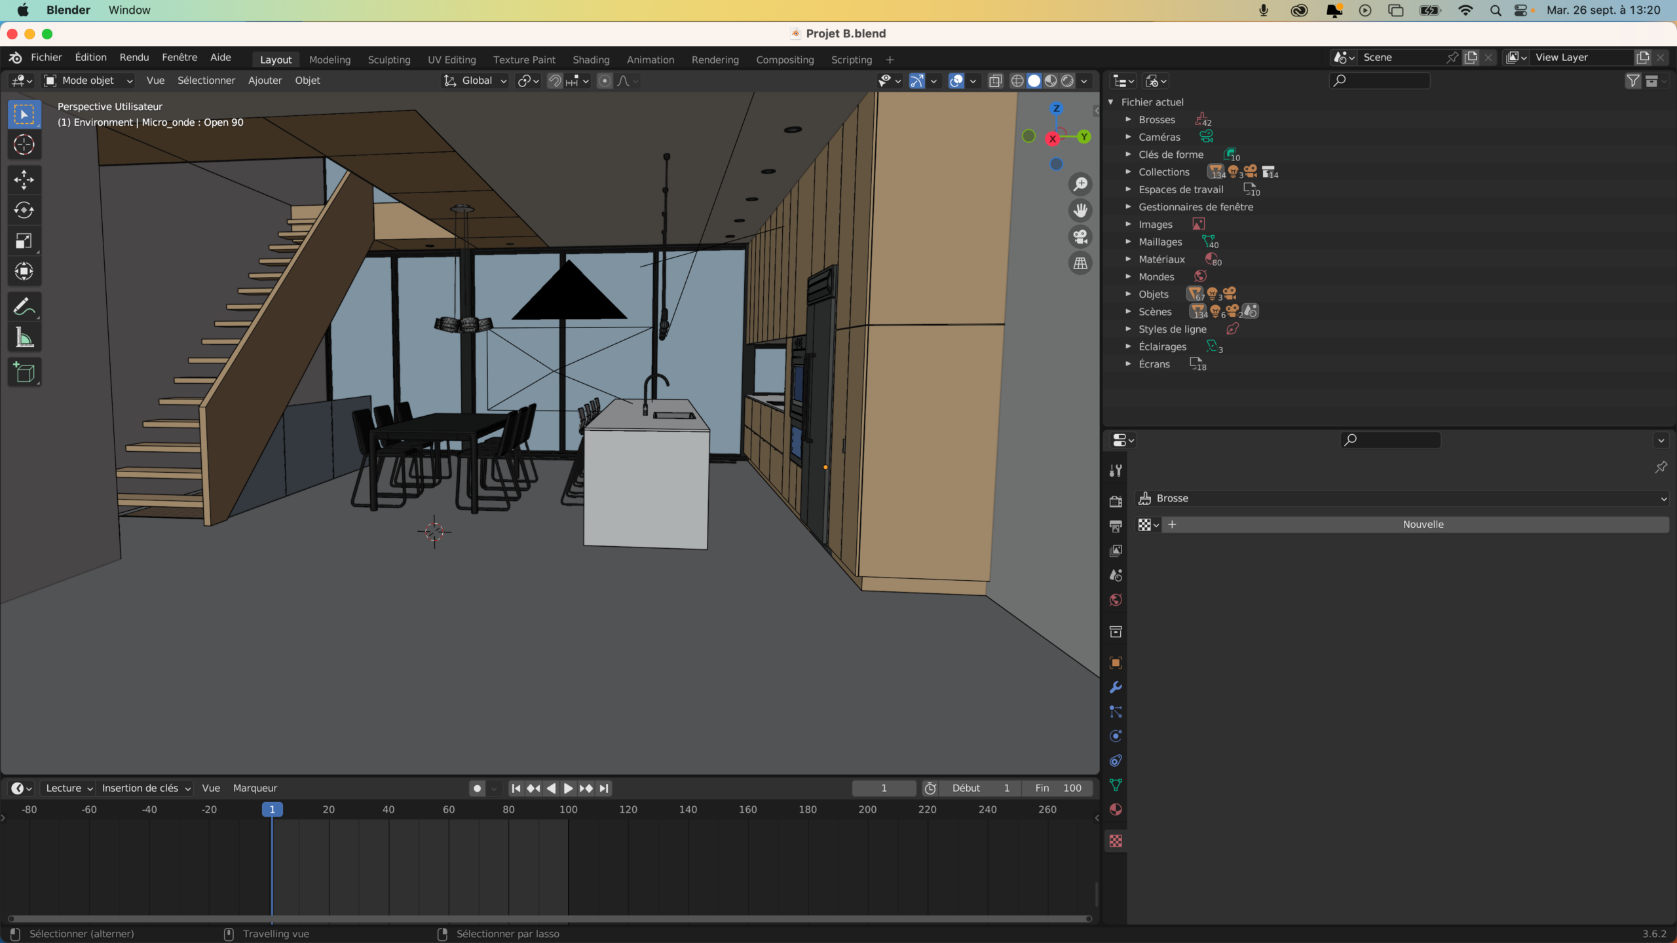Select the Move tool in the toolbar

(x=24, y=179)
